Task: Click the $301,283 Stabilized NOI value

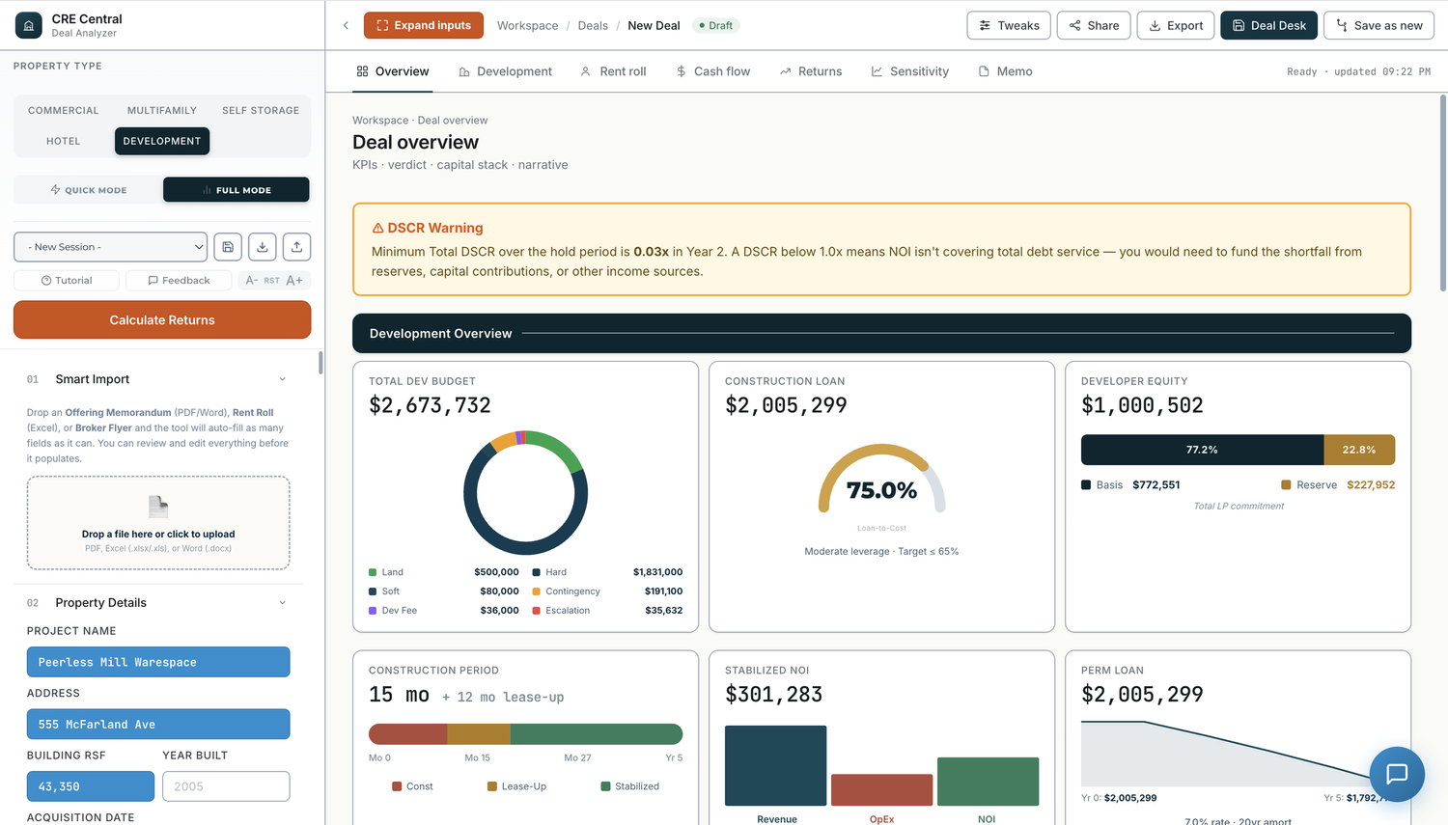Action: [x=773, y=695]
